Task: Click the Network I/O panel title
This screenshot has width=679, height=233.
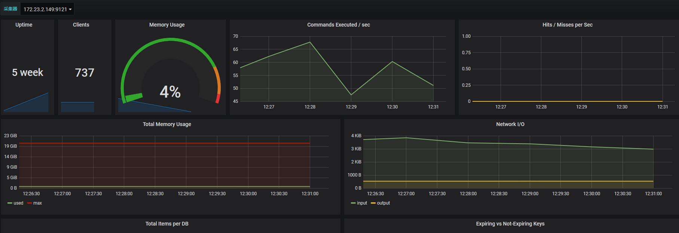Action: [510, 124]
